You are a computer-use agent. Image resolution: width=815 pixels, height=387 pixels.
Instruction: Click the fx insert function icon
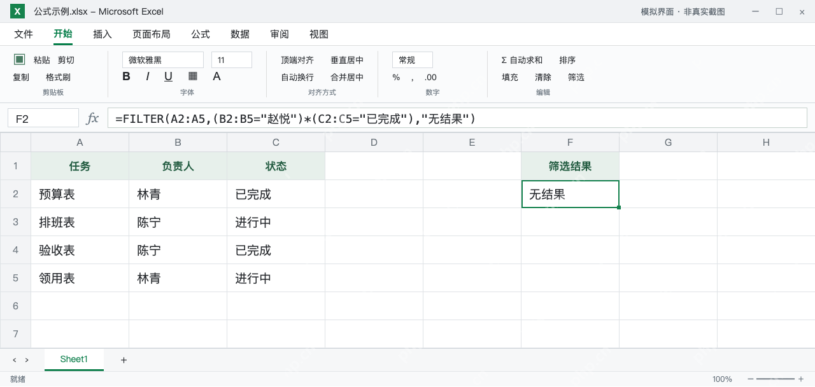pyautogui.click(x=92, y=118)
